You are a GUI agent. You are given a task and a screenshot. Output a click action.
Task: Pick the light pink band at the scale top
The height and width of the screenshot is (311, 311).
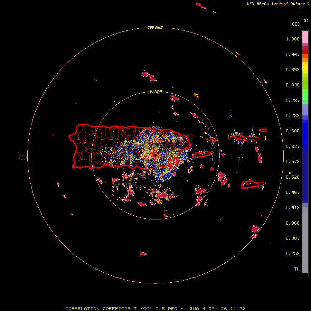point(305,37)
